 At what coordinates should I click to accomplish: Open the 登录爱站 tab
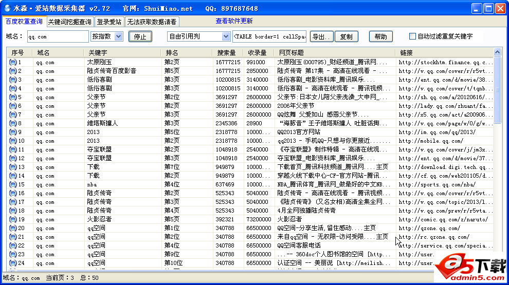pyautogui.click(x=109, y=22)
